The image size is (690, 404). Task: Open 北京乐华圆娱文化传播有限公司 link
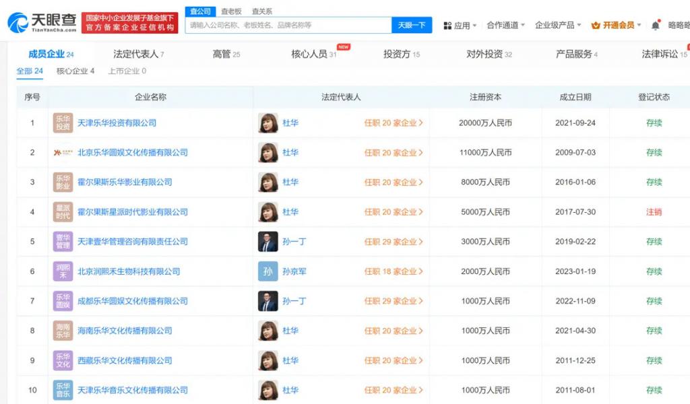point(133,153)
